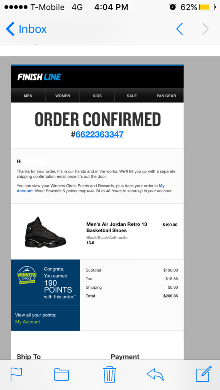
Task: Tap the battery indicator in status bar
Action: click(x=208, y=7)
